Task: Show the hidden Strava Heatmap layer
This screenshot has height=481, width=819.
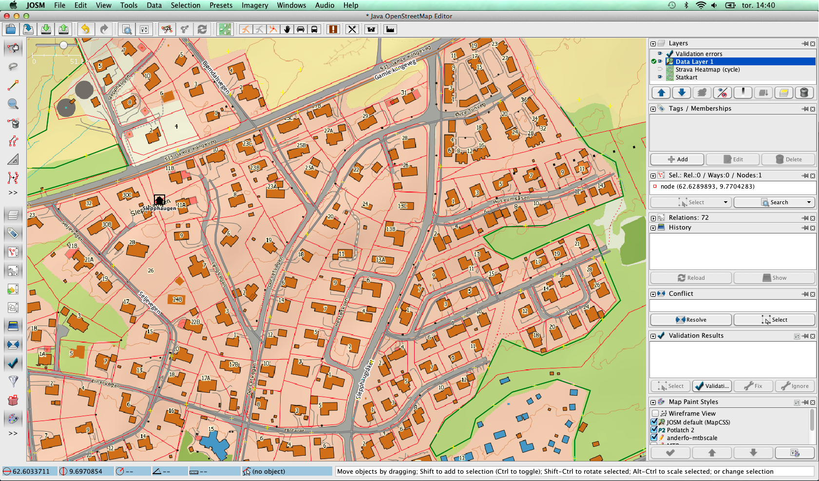Action: tap(660, 69)
